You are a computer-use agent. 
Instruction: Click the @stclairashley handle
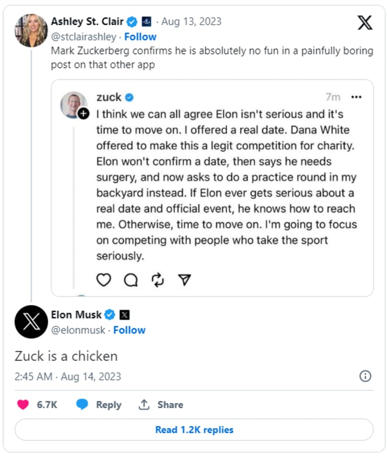84,37
